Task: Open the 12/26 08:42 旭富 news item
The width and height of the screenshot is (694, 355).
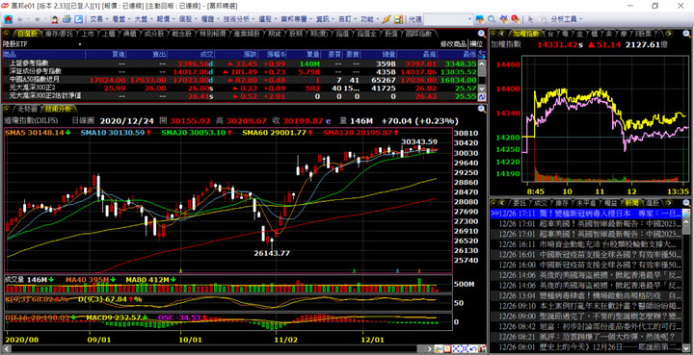Action: coord(586,327)
